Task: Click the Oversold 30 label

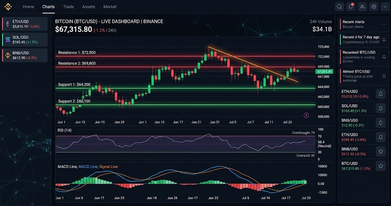Action: [x=305, y=155]
